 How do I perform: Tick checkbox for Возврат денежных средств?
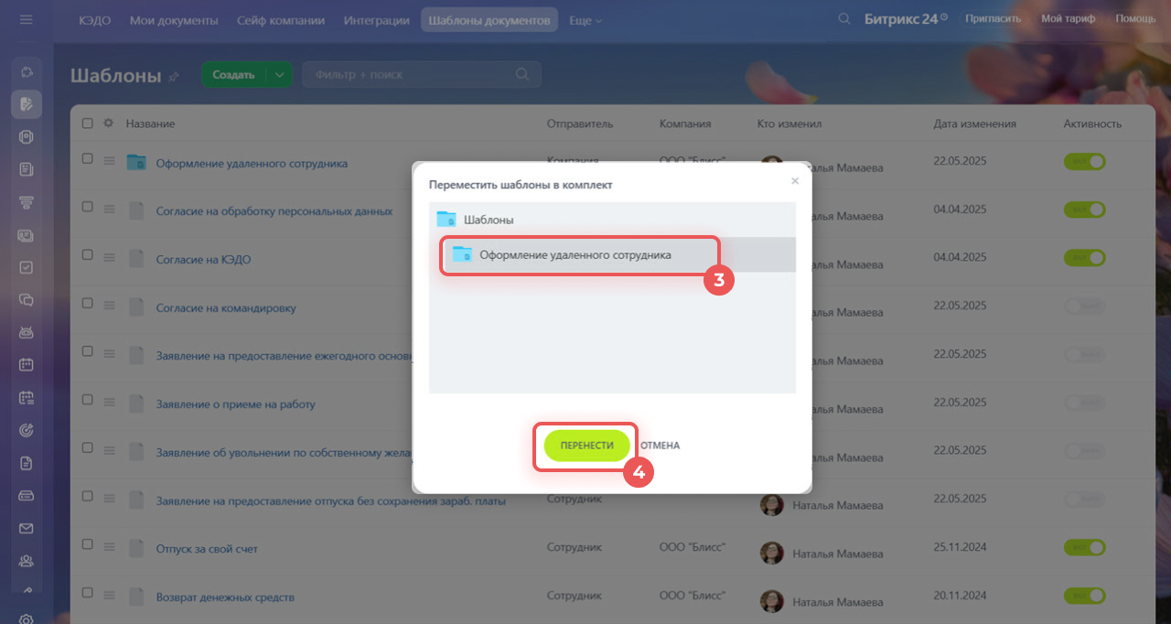[88, 593]
